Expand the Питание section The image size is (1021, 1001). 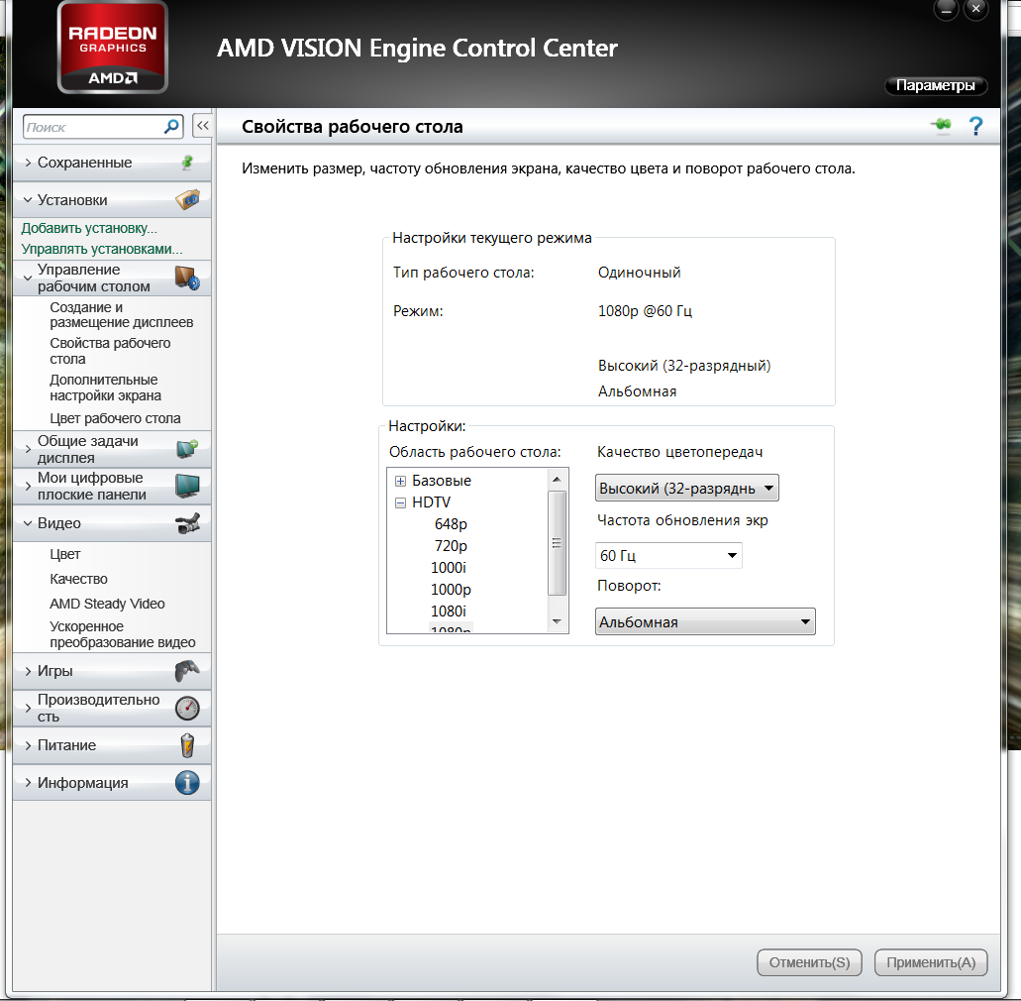coord(28,745)
